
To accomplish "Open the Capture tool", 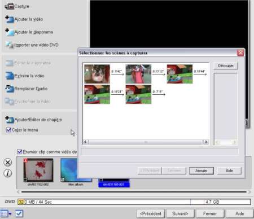I will tap(17, 6).
